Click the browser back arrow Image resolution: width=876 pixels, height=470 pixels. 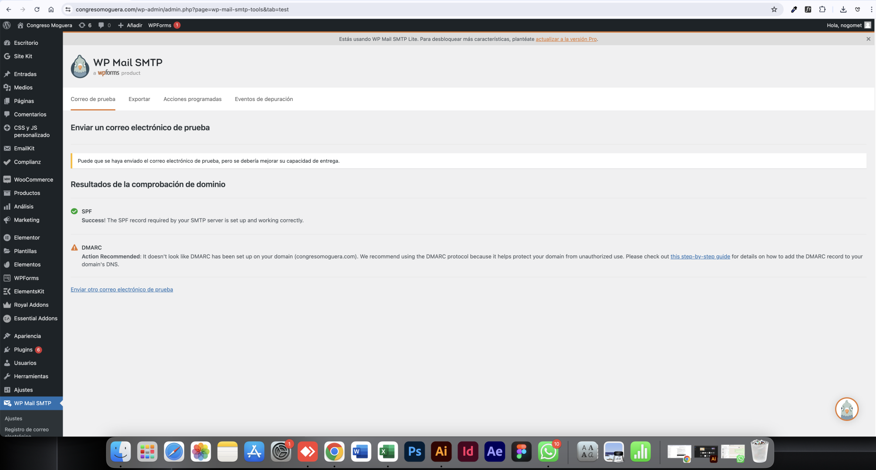[9, 9]
